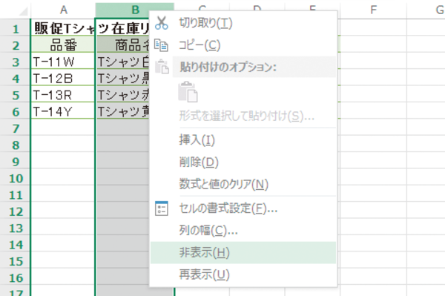Open セルの書式設定(F)... dialog
445x296 pixels.
click(243, 208)
